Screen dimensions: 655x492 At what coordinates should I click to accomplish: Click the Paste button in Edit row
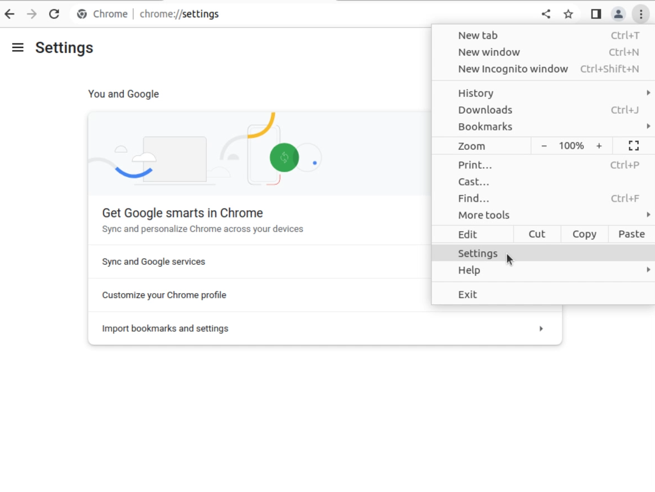click(631, 234)
